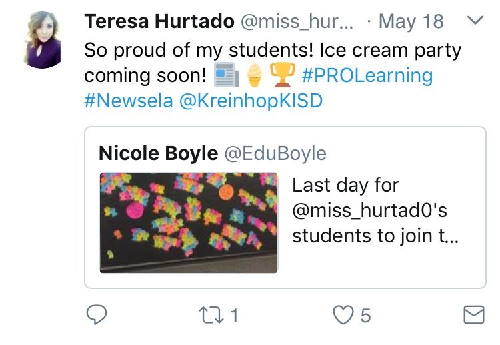
Task: Click the Nicole Boyle name in quoted tweet
Action: point(158,153)
